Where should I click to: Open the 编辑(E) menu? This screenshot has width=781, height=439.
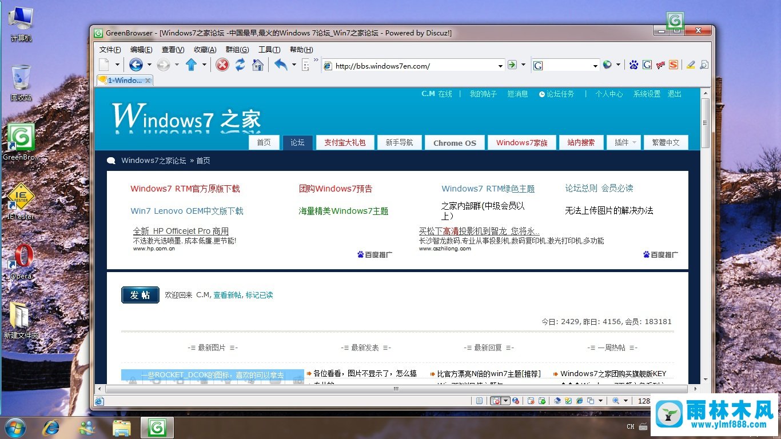(x=141, y=50)
